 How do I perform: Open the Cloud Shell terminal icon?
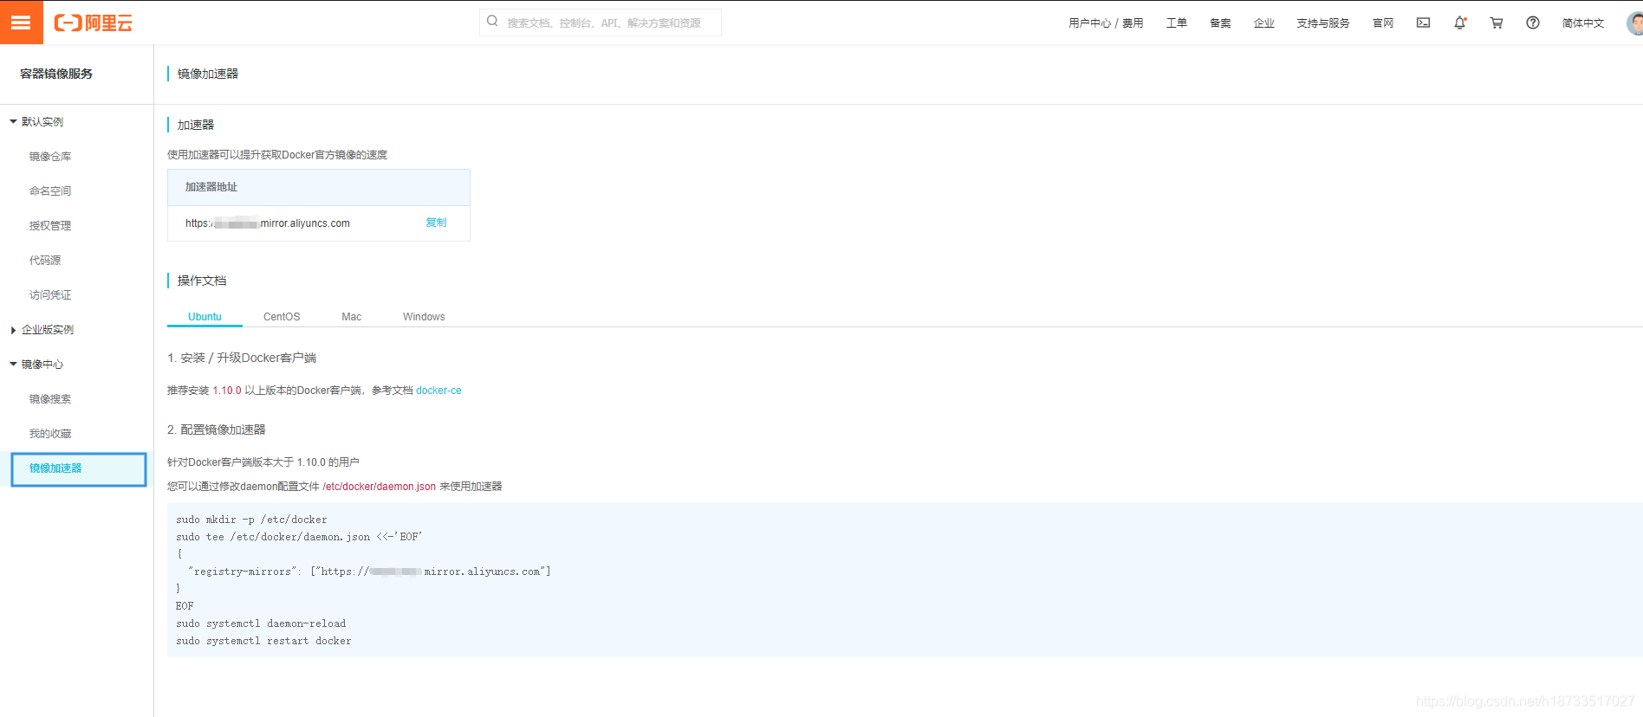(1423, 23)
